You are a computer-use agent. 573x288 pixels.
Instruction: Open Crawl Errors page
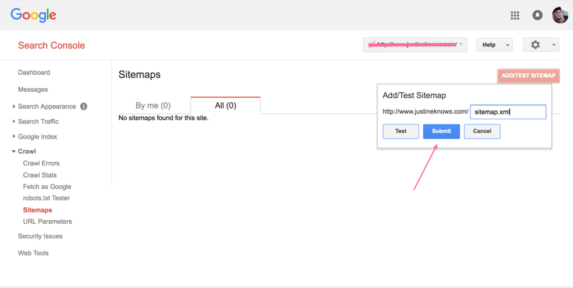point(42,163)
